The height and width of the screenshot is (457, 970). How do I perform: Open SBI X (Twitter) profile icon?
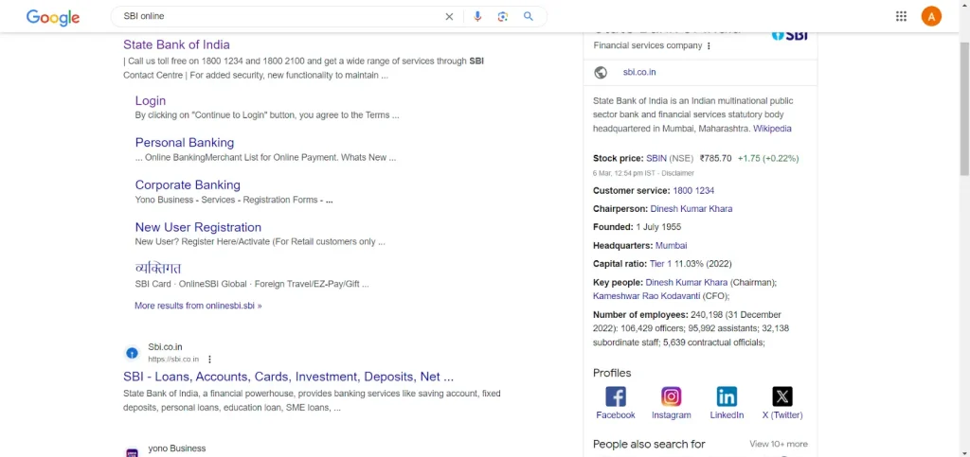pyautogui.click(x=782, y=396)
